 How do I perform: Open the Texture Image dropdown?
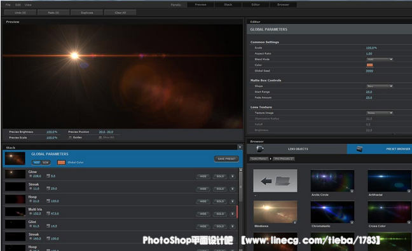(x=380, y=113)
